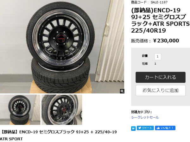Click the main ENCD-19 wheel product photo
This screenshot has height=142, width=190.
pos(62,47)
